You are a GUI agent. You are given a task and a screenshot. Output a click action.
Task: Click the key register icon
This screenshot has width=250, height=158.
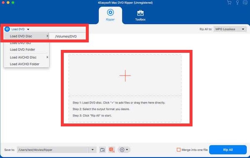pos(237,3)
